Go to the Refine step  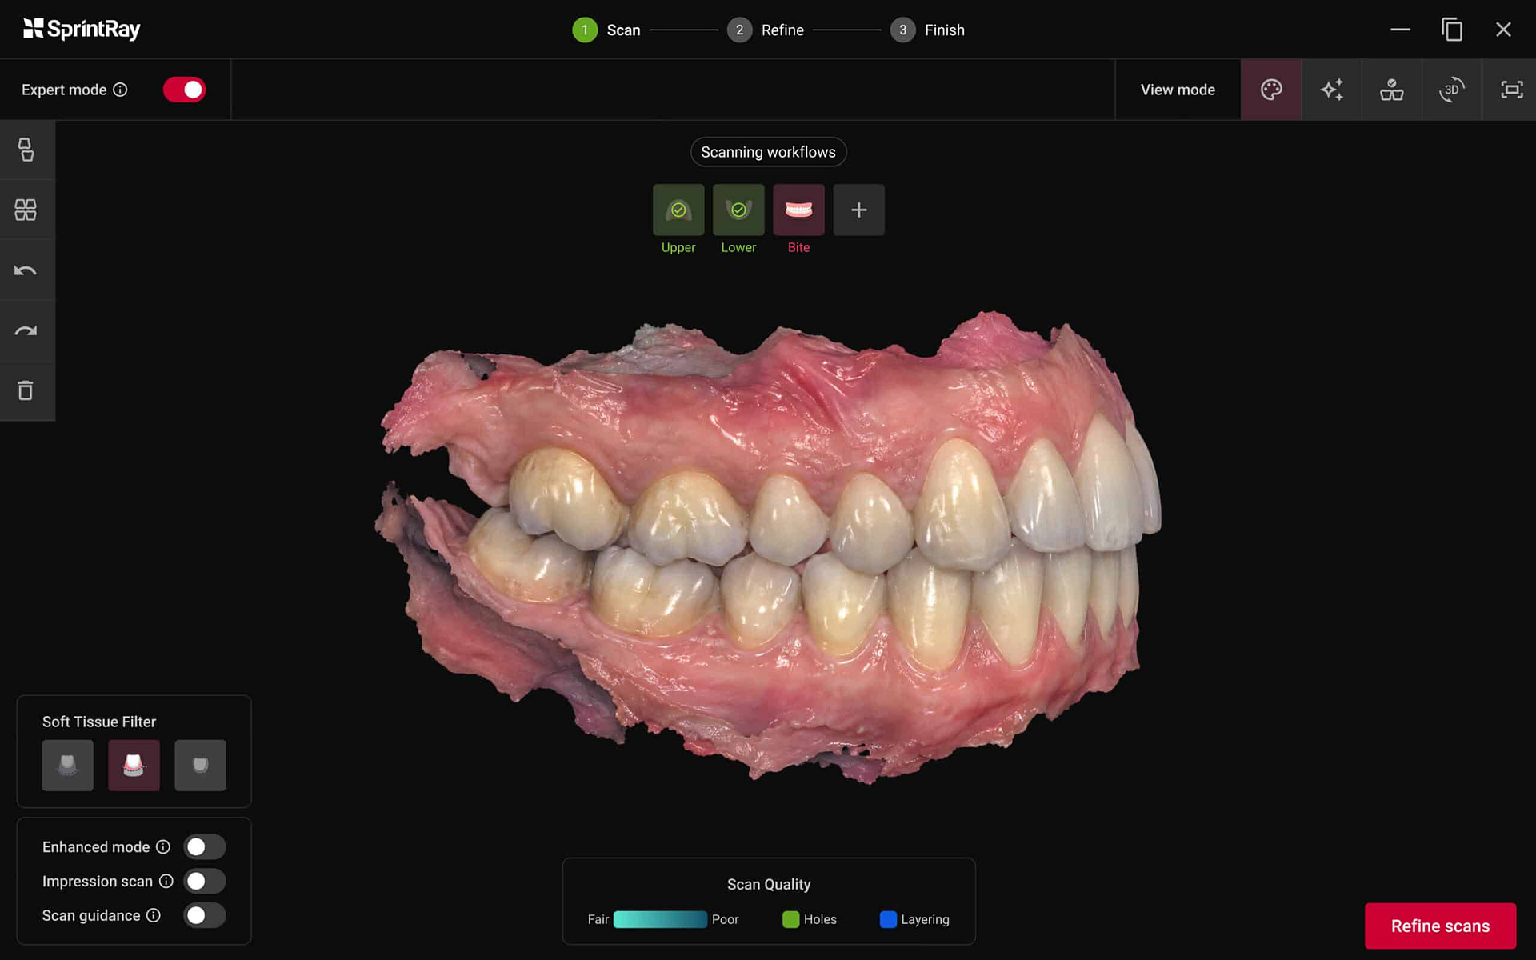[x=766, y=30]
